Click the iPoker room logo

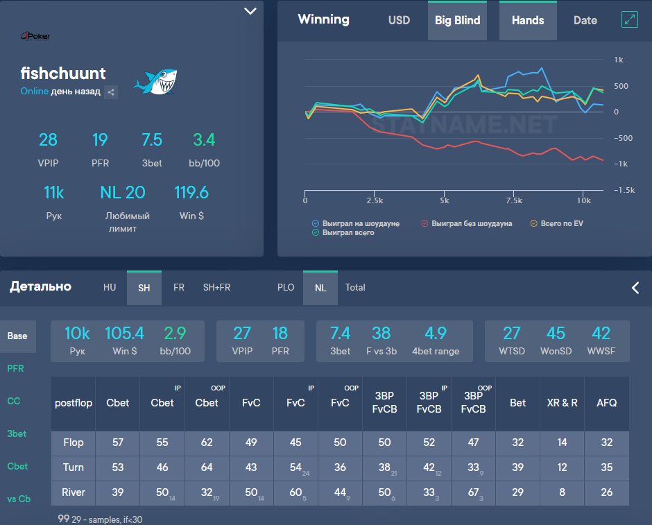(35, 35)
